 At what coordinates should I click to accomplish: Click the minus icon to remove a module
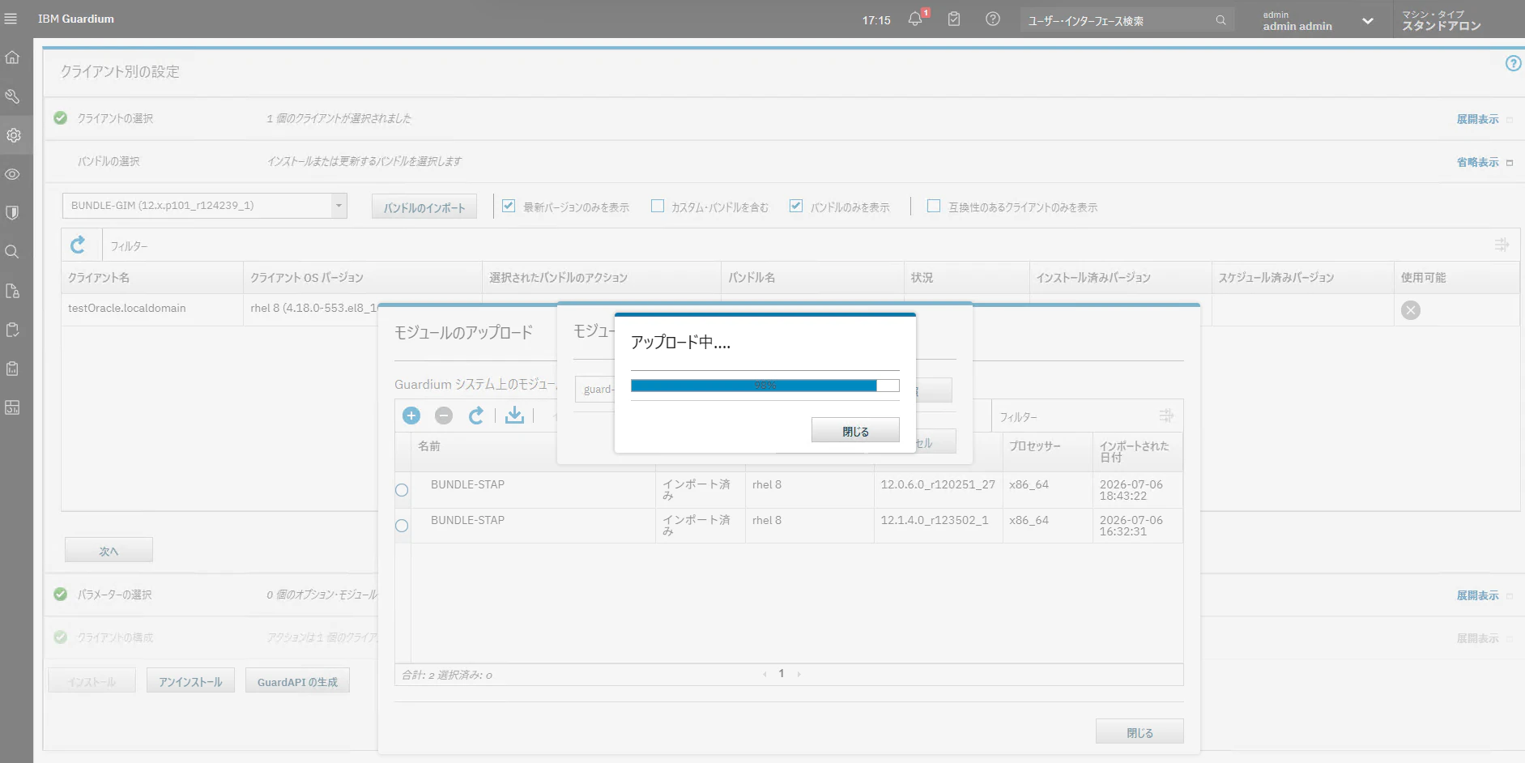pyautogui.click(x=444, y=416)
